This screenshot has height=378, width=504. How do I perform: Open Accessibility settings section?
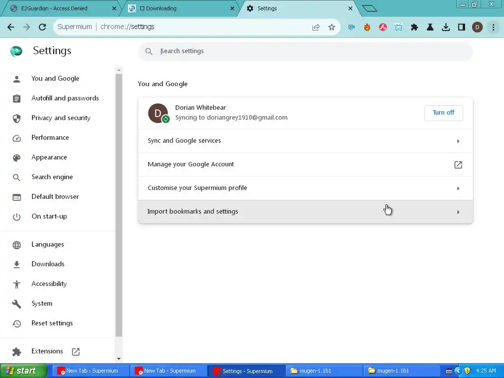(x=49, y=284)
